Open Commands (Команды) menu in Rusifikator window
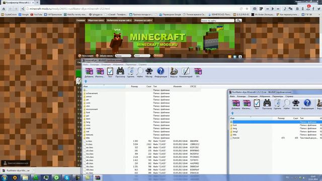Viewport: 322px width, 181px height. point(242,96)
